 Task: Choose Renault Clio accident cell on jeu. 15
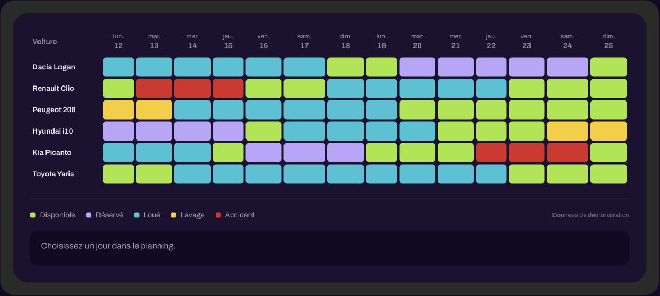(x=228, y=89)
